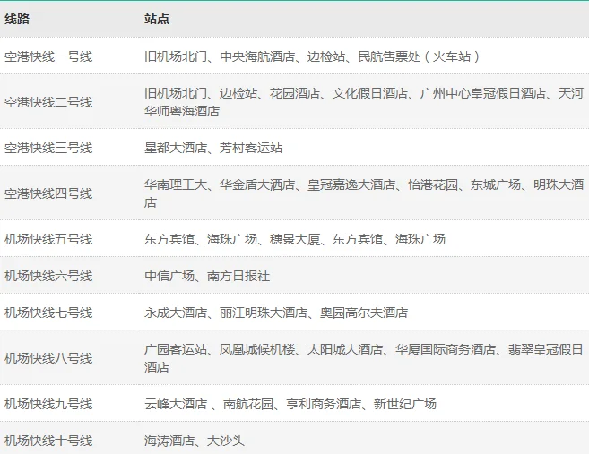Select the 空港快线四号线 route cell

[x=48, y=193]
